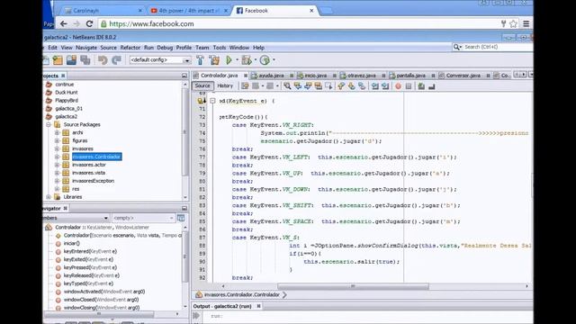The height and width of the screenshot is (324, 576).
Task: Click Stop Macro Recording icon
Action: pos(409,86)
